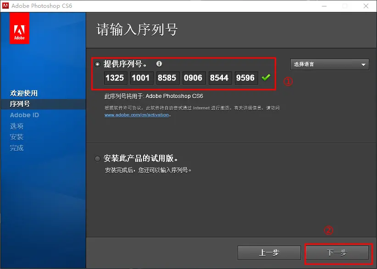Close the Adobe Photoshop CS6 installer window
This screenshot has height=269, width=377.
point(366,6)
